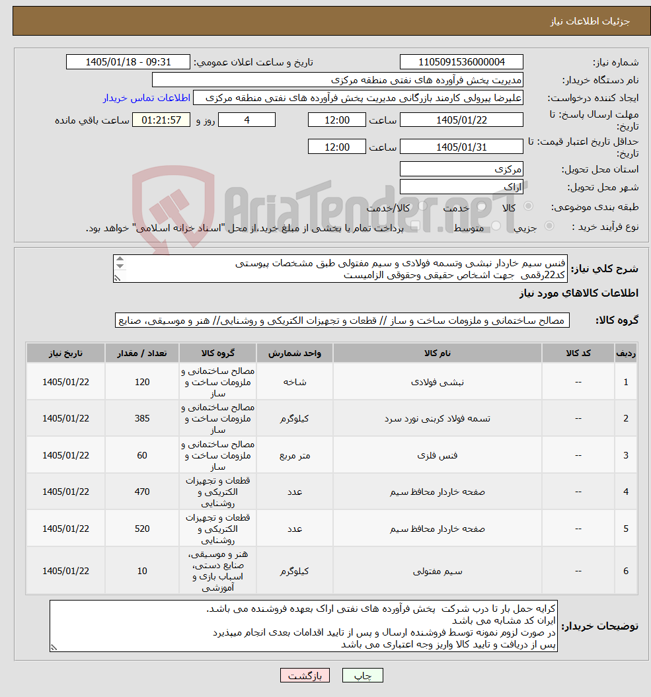Click the request creator name field
Image resolution: width=651 pixels, height=697 pixels.
click(x=358, y=98)
